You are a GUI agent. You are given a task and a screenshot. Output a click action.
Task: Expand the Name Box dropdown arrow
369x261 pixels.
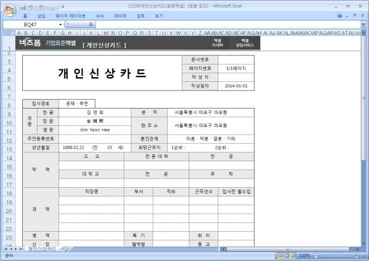coord(60,24)
